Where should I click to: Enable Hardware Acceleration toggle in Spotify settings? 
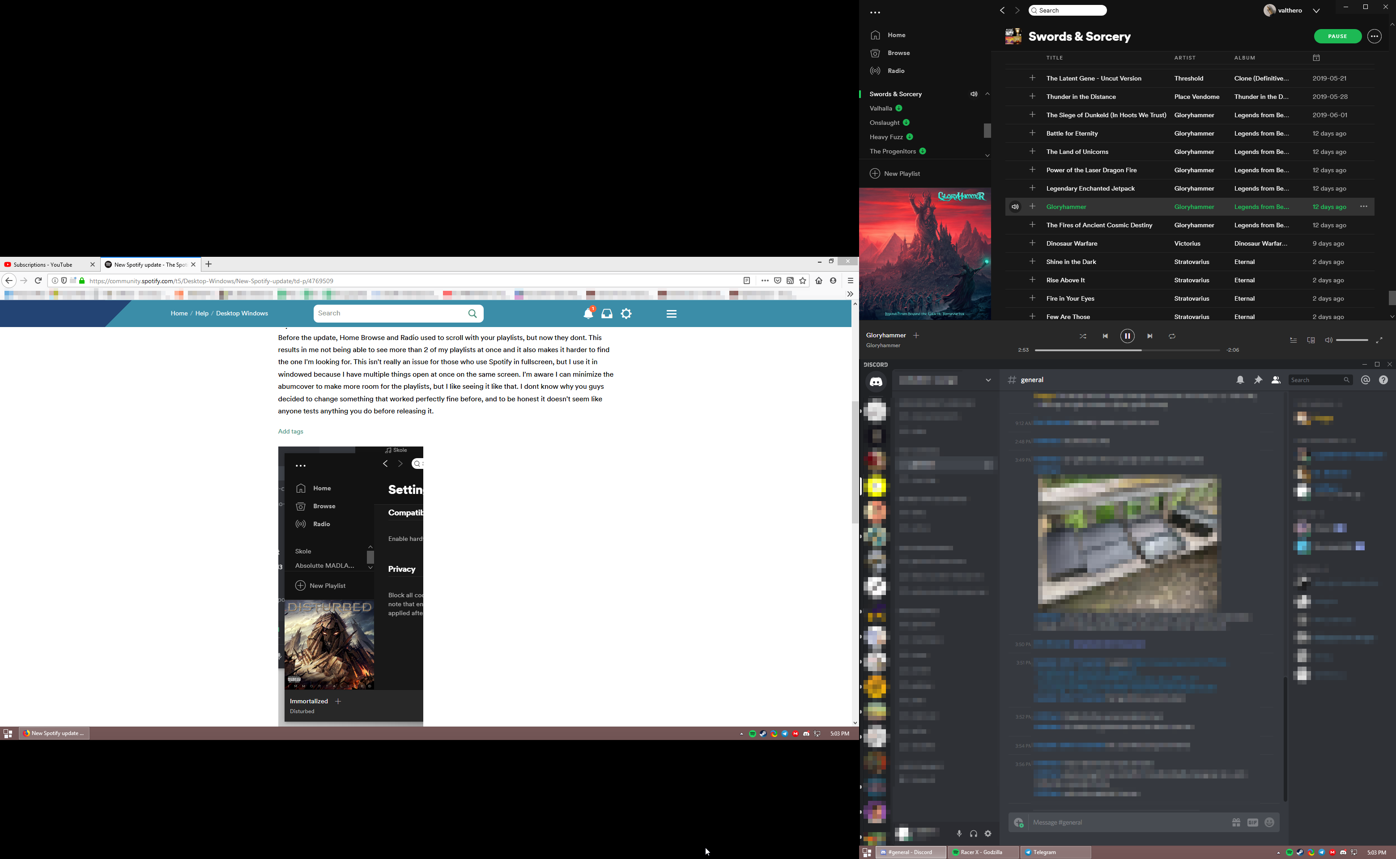420,538
